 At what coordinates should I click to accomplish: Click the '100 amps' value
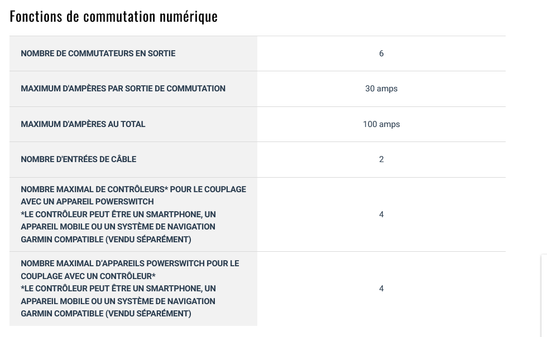tap(381, 124)
